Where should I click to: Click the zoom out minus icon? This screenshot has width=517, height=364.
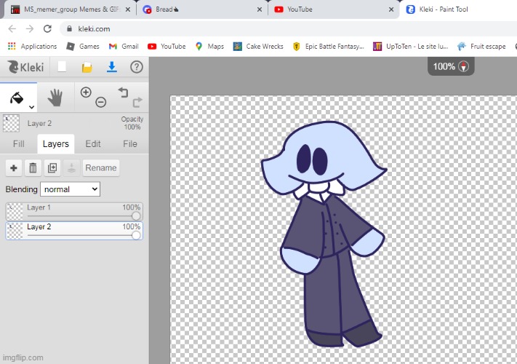click(x=101, y=103)
